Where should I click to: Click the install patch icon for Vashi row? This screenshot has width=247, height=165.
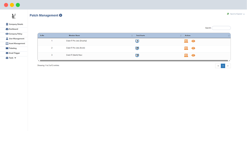click(186, 55)
